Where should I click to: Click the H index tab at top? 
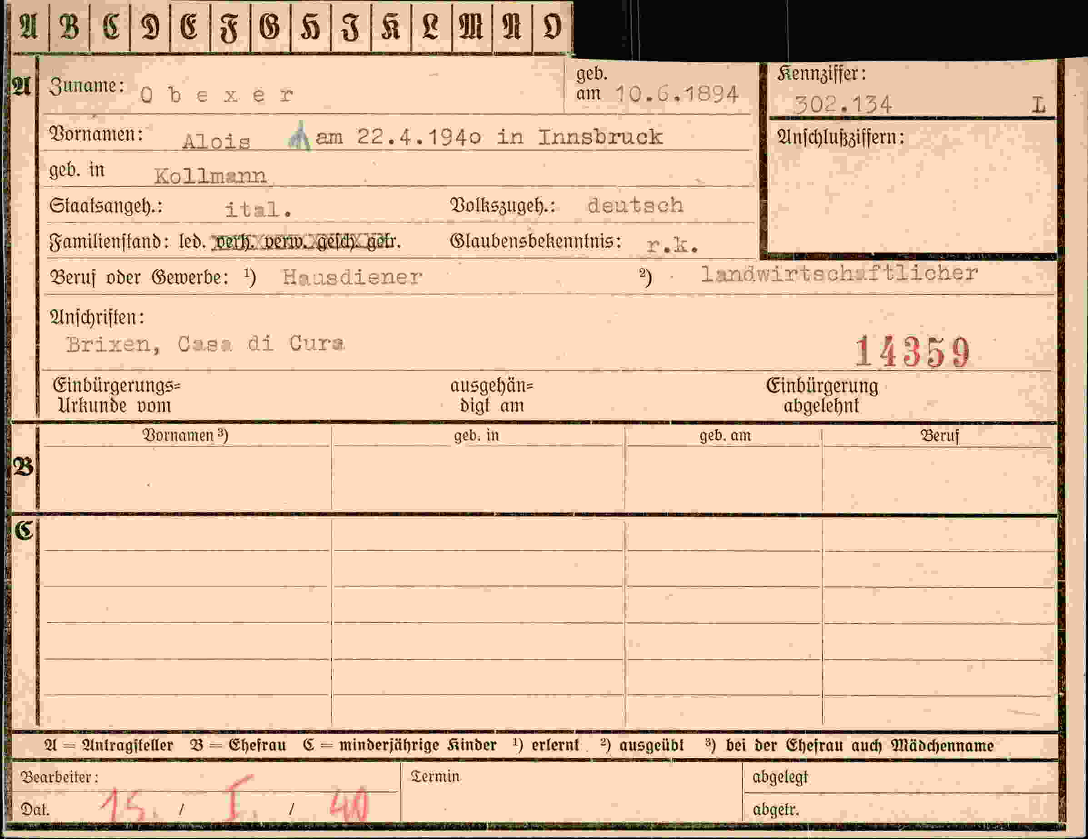310,26
